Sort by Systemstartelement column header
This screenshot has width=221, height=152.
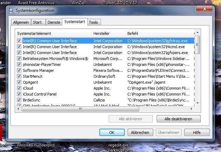pyautogui.click(x=54, y=33)
